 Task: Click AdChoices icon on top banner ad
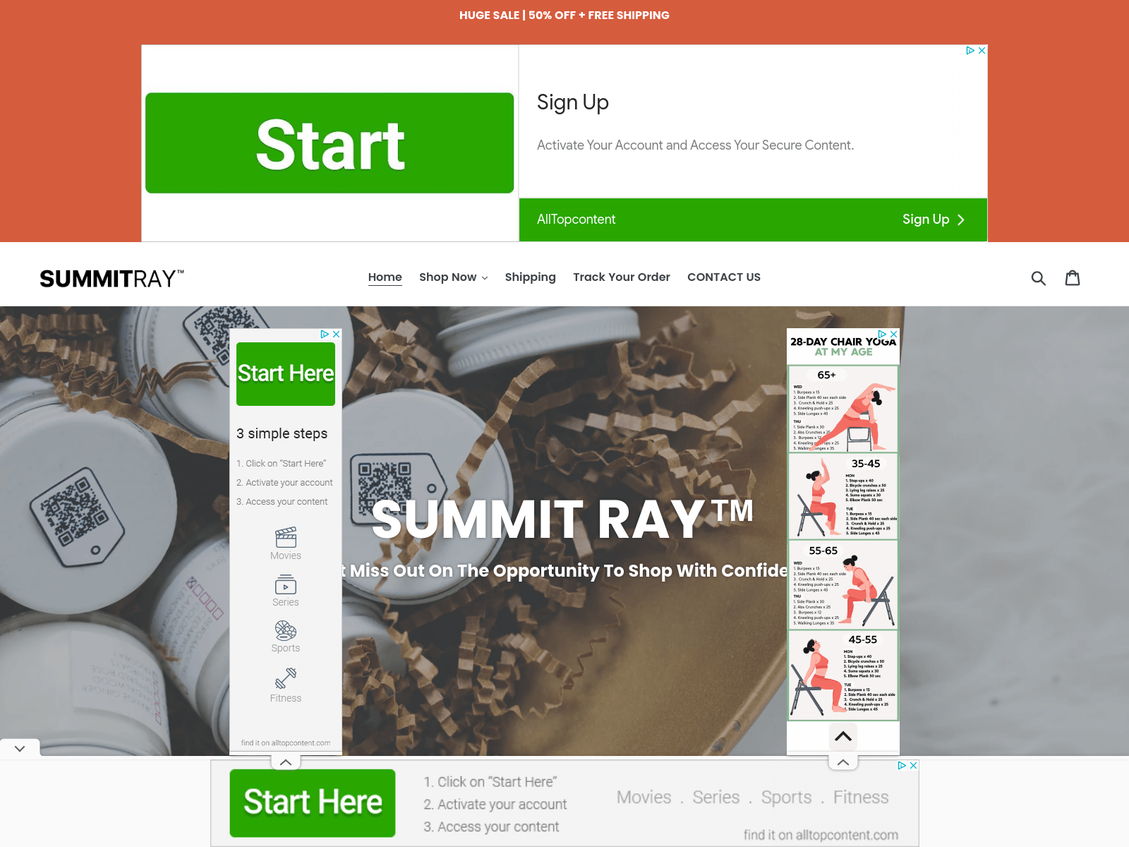tap(970, 51)
